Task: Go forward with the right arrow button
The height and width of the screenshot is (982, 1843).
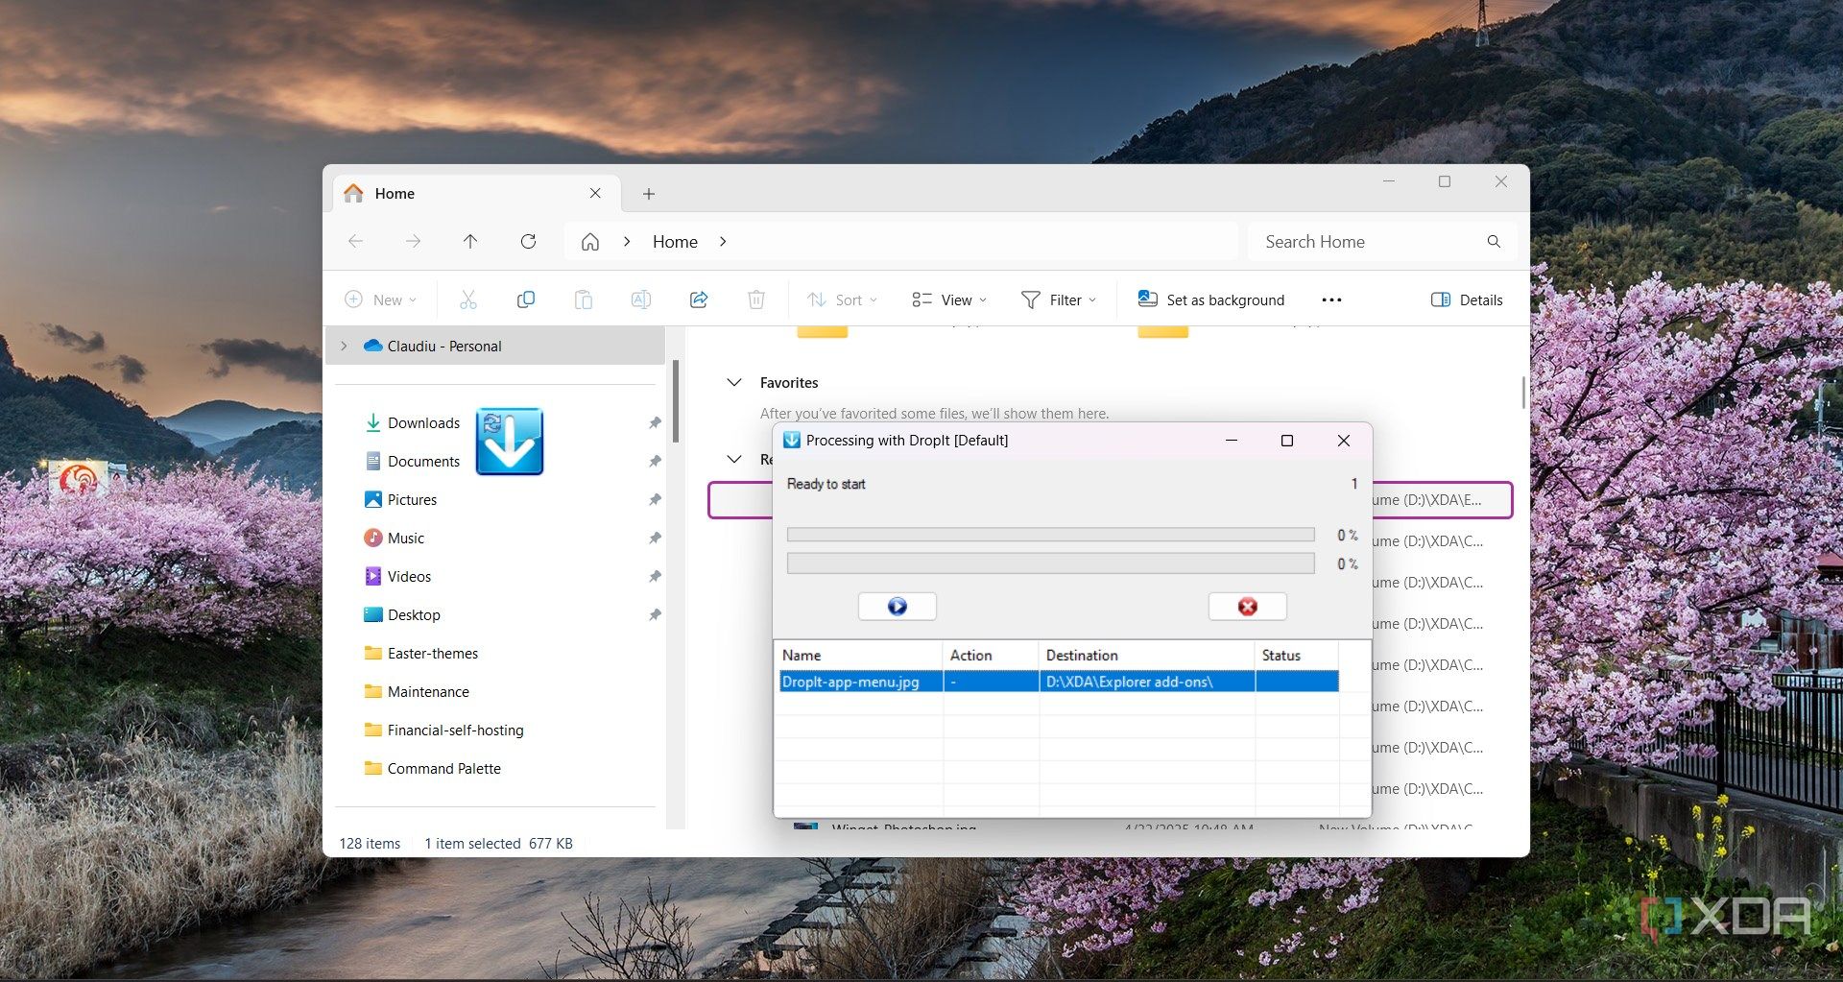Action: click(x=413, y=241)
